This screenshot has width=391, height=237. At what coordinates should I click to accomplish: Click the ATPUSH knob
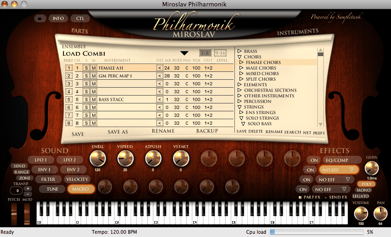[152, 159]
